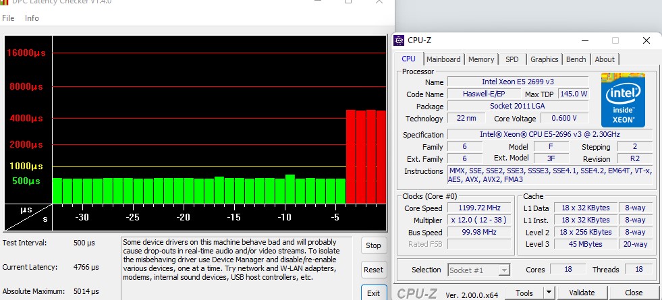Image resolution: width=662 pixels, height=300 pixels.
Task: Open the Info menu in DPC Latency Checker
Action: coord(32,18)
